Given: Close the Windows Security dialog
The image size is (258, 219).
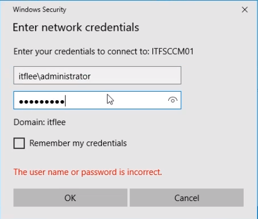Looking at the screenshot, I should point(245,10).
